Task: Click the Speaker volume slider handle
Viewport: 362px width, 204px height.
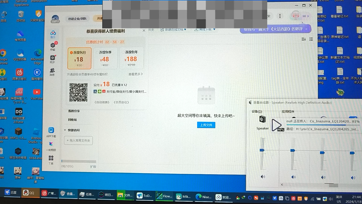Action: tap(262, 150)
